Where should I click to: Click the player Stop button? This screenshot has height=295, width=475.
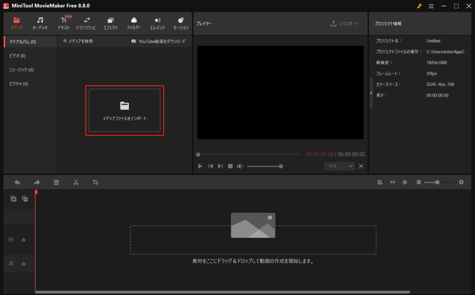pos(230,166)
